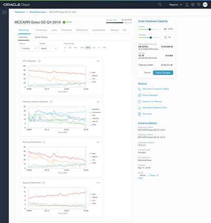Image resolution: width=211 pixels, height=223 pixels.
Task: Click the Storage slider handle
Action: click(151, 37)
